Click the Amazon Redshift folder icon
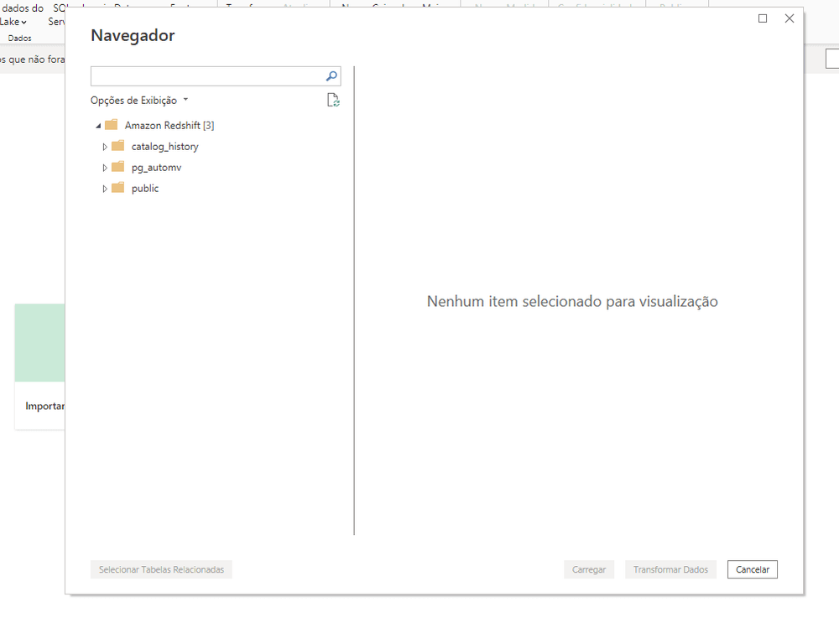The width and height of the screenshot is (839, 628). coord(112,124)
